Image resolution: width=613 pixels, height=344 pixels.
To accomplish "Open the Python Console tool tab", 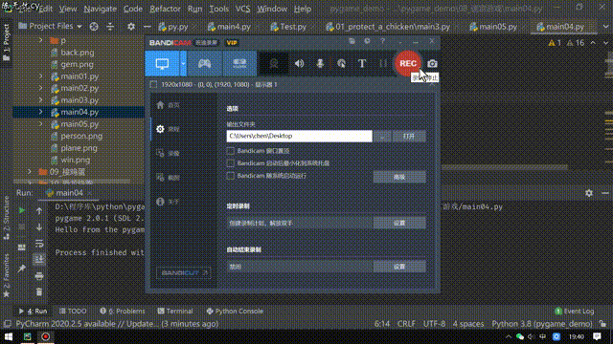I will coord(235,312).
